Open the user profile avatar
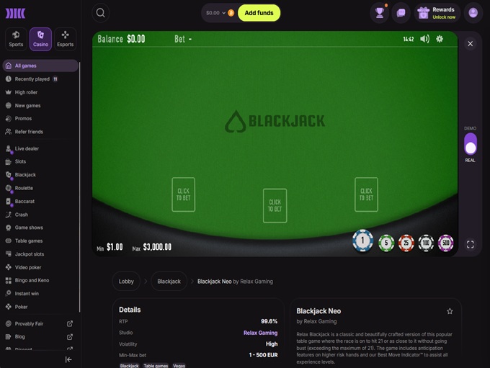The width and height of the screenshot is (490, 368). tap(473, 13)
